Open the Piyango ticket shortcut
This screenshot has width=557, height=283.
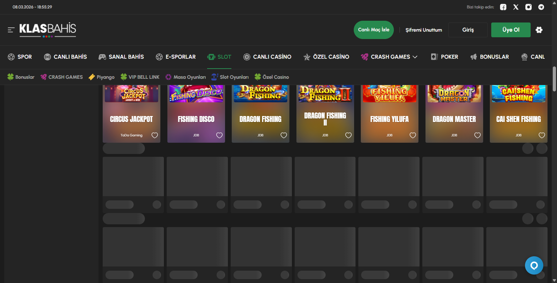click(x=102, y=77)
